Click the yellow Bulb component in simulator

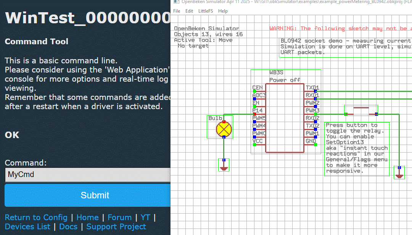(224, 129)
